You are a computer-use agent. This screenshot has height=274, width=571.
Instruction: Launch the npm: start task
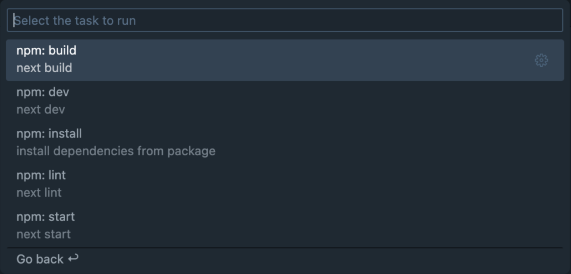(x=285, y=226)
